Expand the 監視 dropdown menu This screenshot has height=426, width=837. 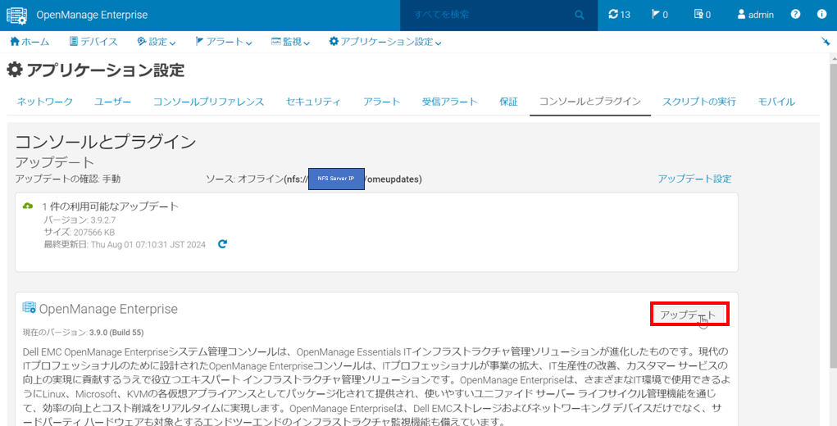(290, 42)
